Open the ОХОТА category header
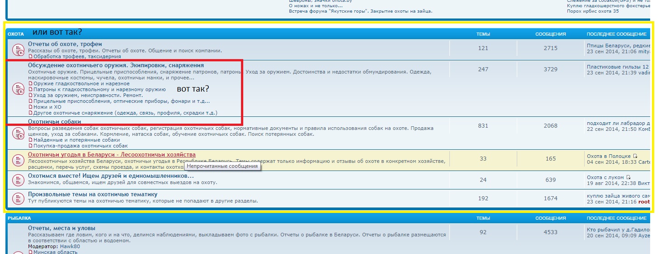 (x=16, y=34)
